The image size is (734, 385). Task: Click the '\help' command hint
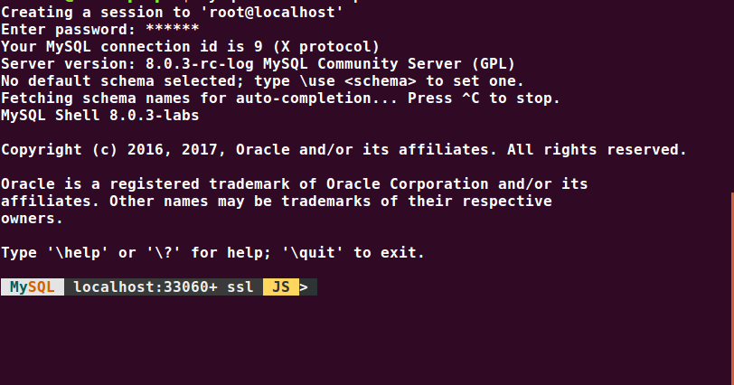pyautogui.click(x=78, y=253)
